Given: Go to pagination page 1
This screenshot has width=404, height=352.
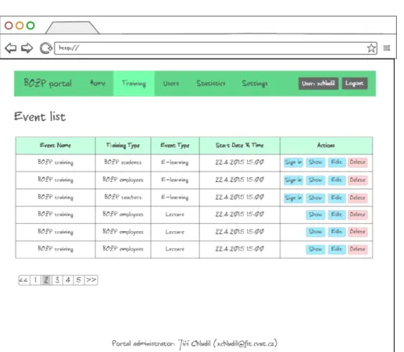Looking at the screenshot, I should [35, 280].
